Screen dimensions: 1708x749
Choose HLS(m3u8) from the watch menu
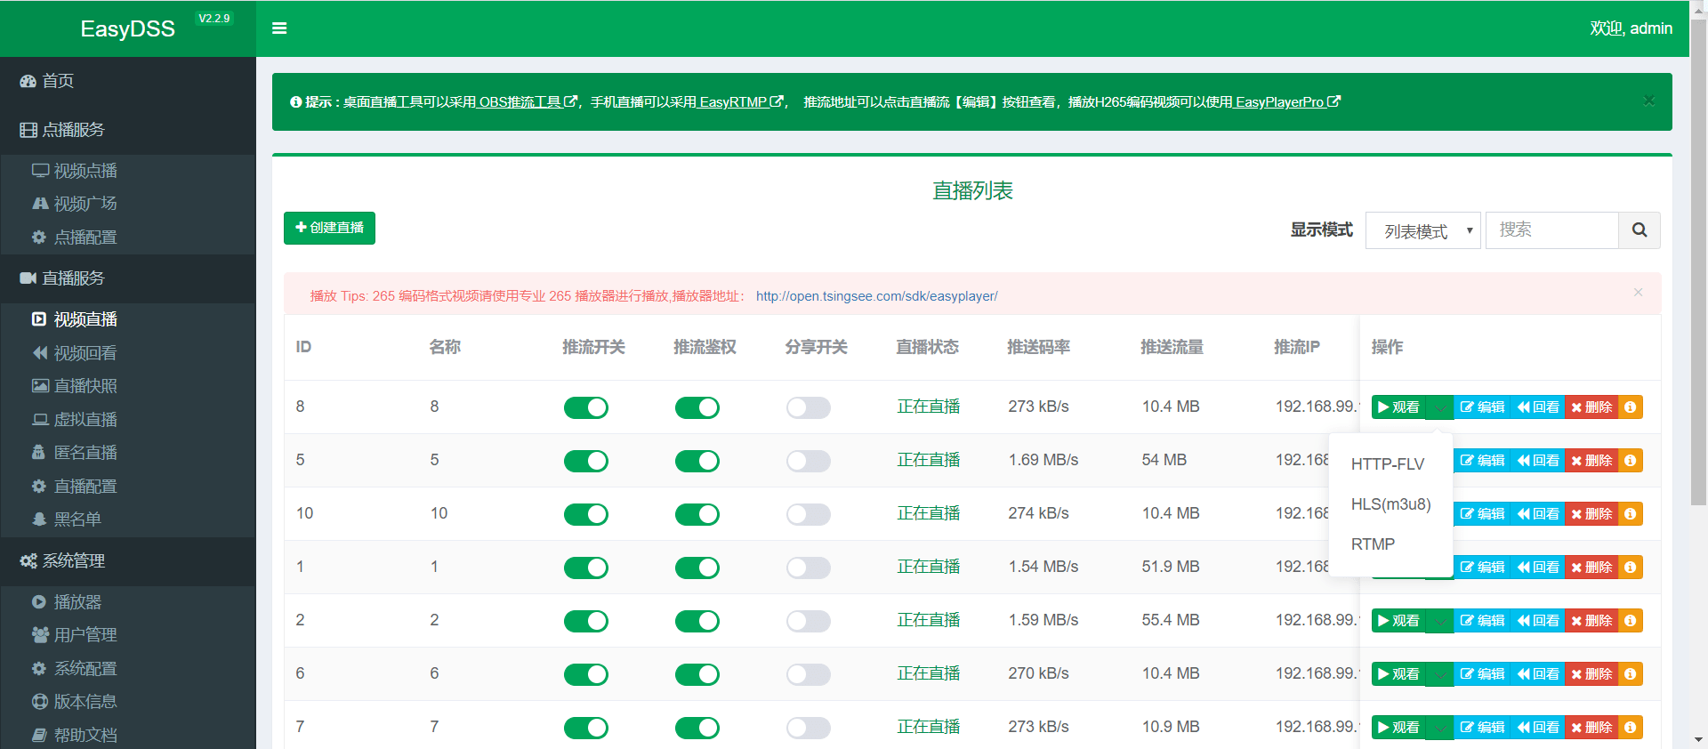pyautogui.click(x=1390, y=504)
